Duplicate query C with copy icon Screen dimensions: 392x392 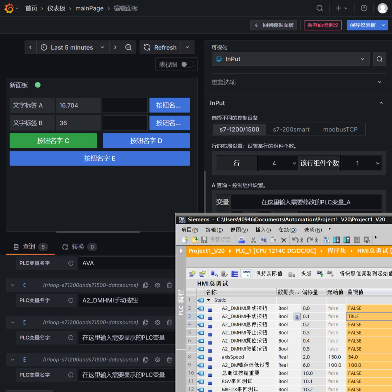[x=146, y=285]
